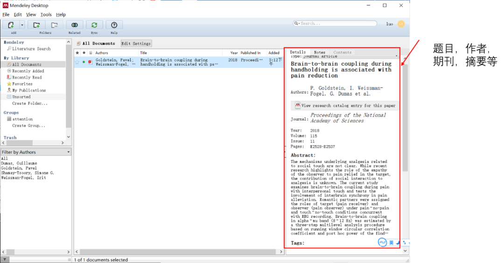Select the Unsorted folder
Viewport: 504px width, 263px height.
point(21,96)
